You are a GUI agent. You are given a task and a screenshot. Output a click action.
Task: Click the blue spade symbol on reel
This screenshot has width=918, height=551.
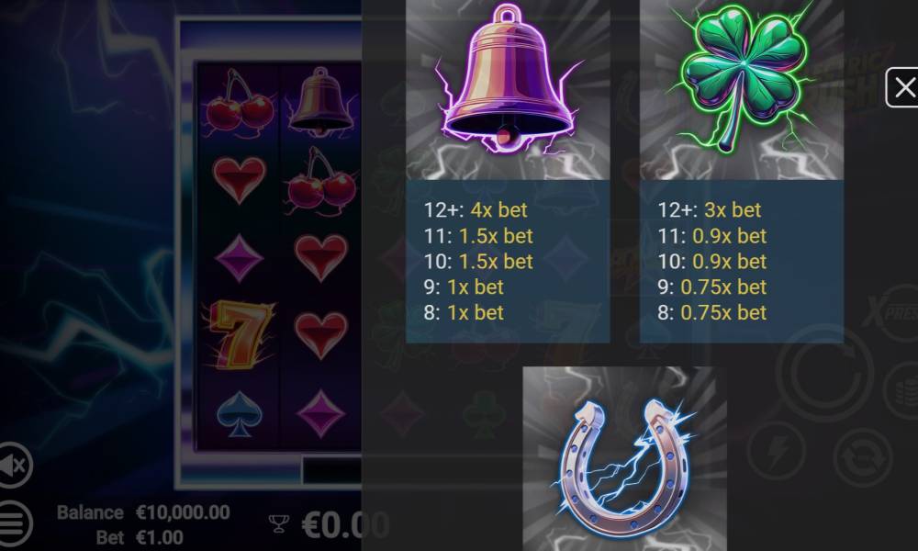[x=239, y=413]
